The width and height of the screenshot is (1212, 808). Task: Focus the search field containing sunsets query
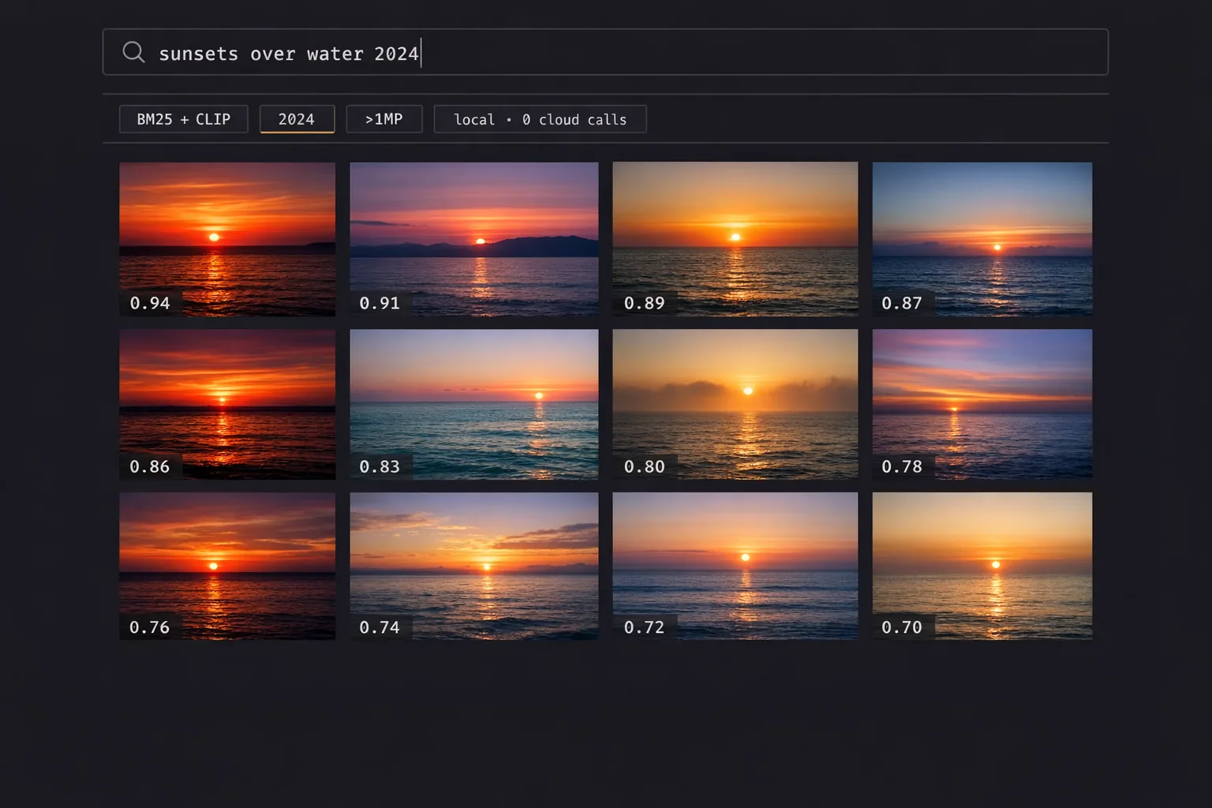tap(605, 52)
